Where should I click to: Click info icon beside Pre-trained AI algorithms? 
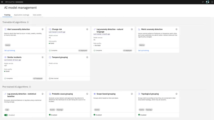point(30,87)
